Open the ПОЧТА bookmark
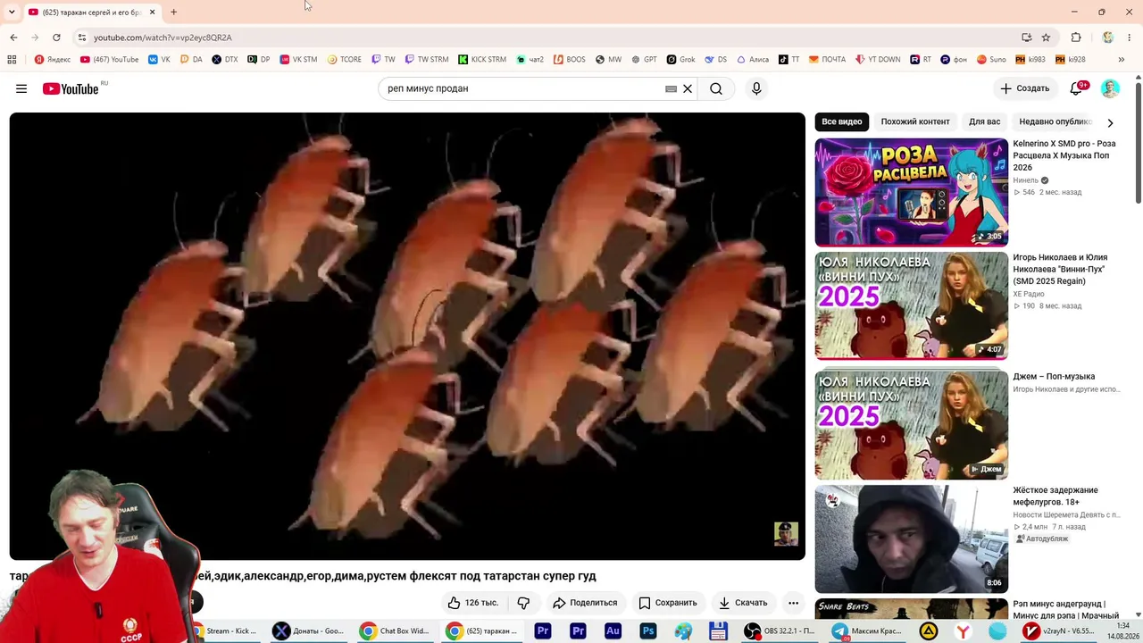This screenshot has width=1143, height=643. pos(828,60)
